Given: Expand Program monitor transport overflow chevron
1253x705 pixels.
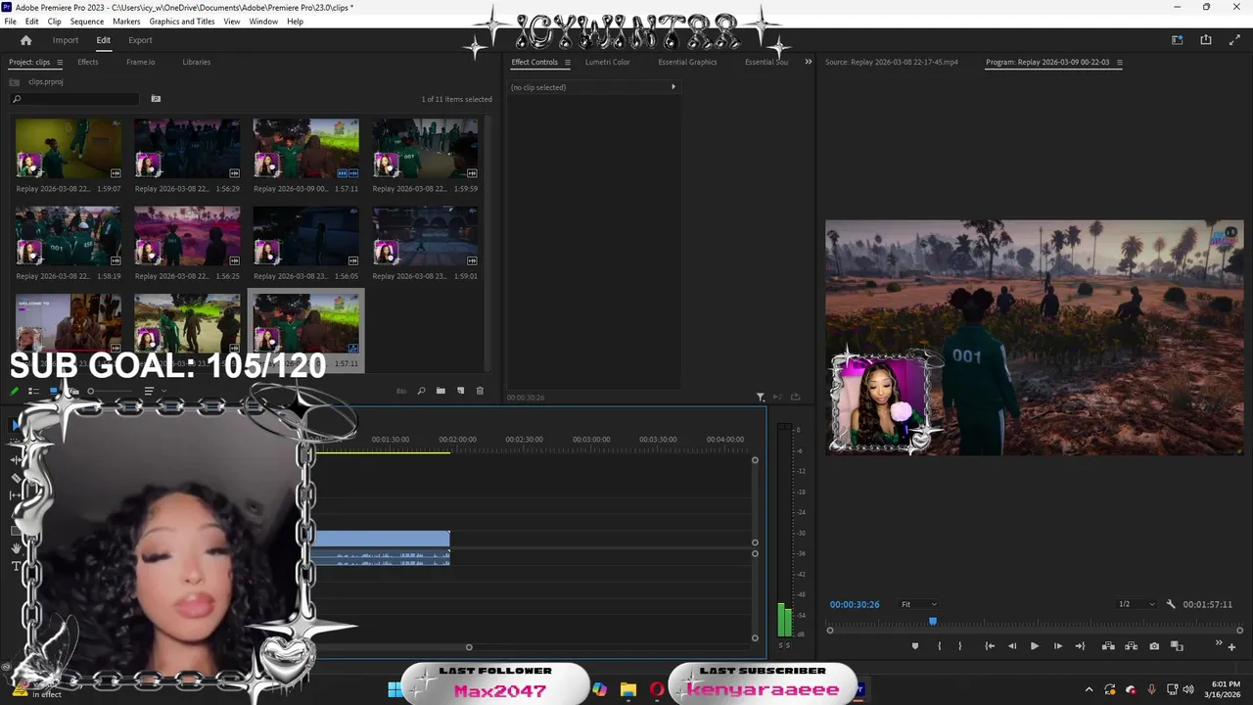Looking at the screenshot, I should (x=1219, y=642).
